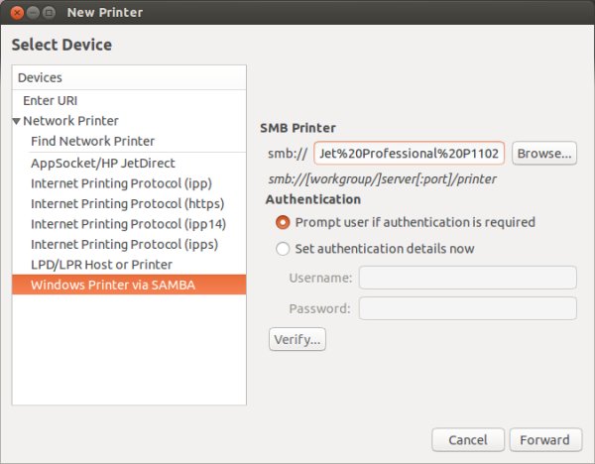Image resolution: width=595 pixels, height=464 pixels.
Task: Select Internet Printing Protocol (ipp14)
Action: coord(127,224)
